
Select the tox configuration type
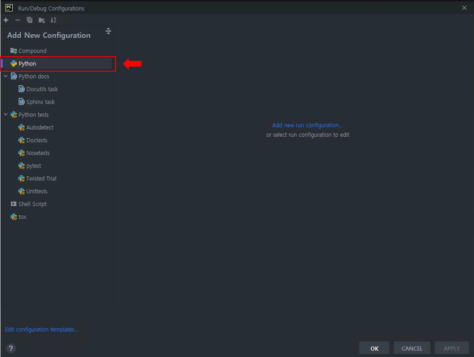click(x=22, y=216)
